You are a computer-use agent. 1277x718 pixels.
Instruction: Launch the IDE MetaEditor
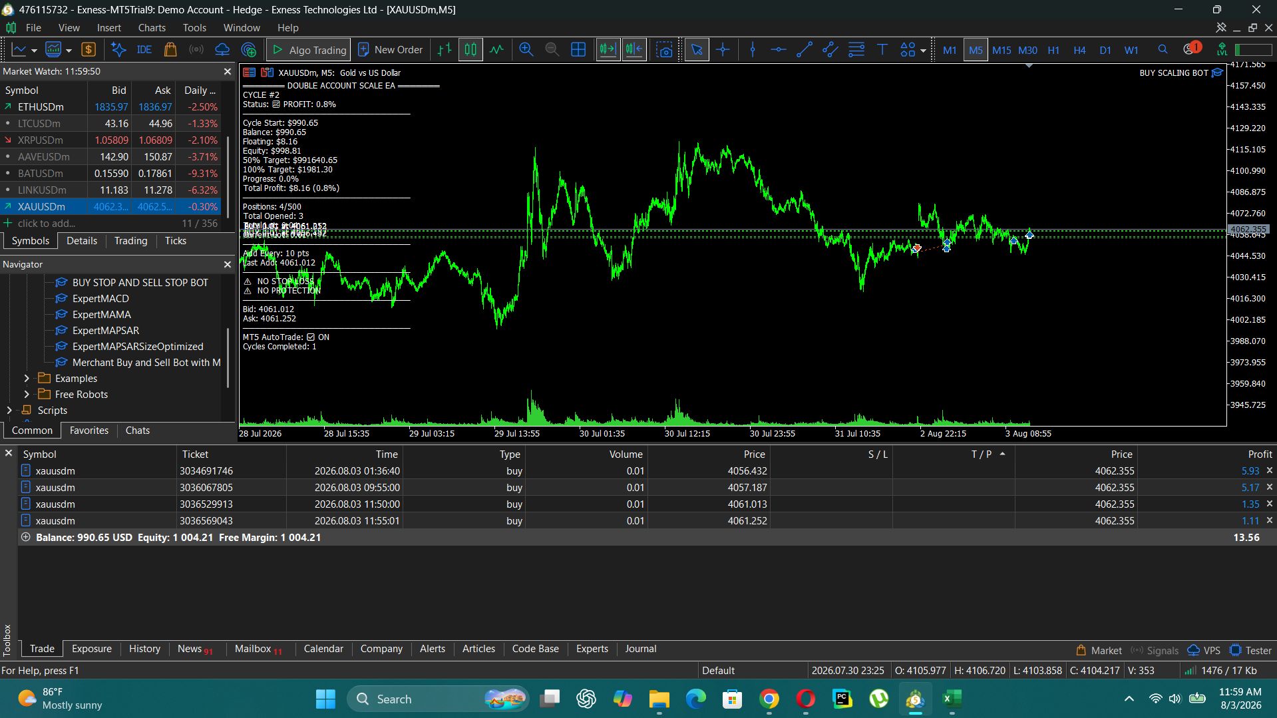(144, 50)
